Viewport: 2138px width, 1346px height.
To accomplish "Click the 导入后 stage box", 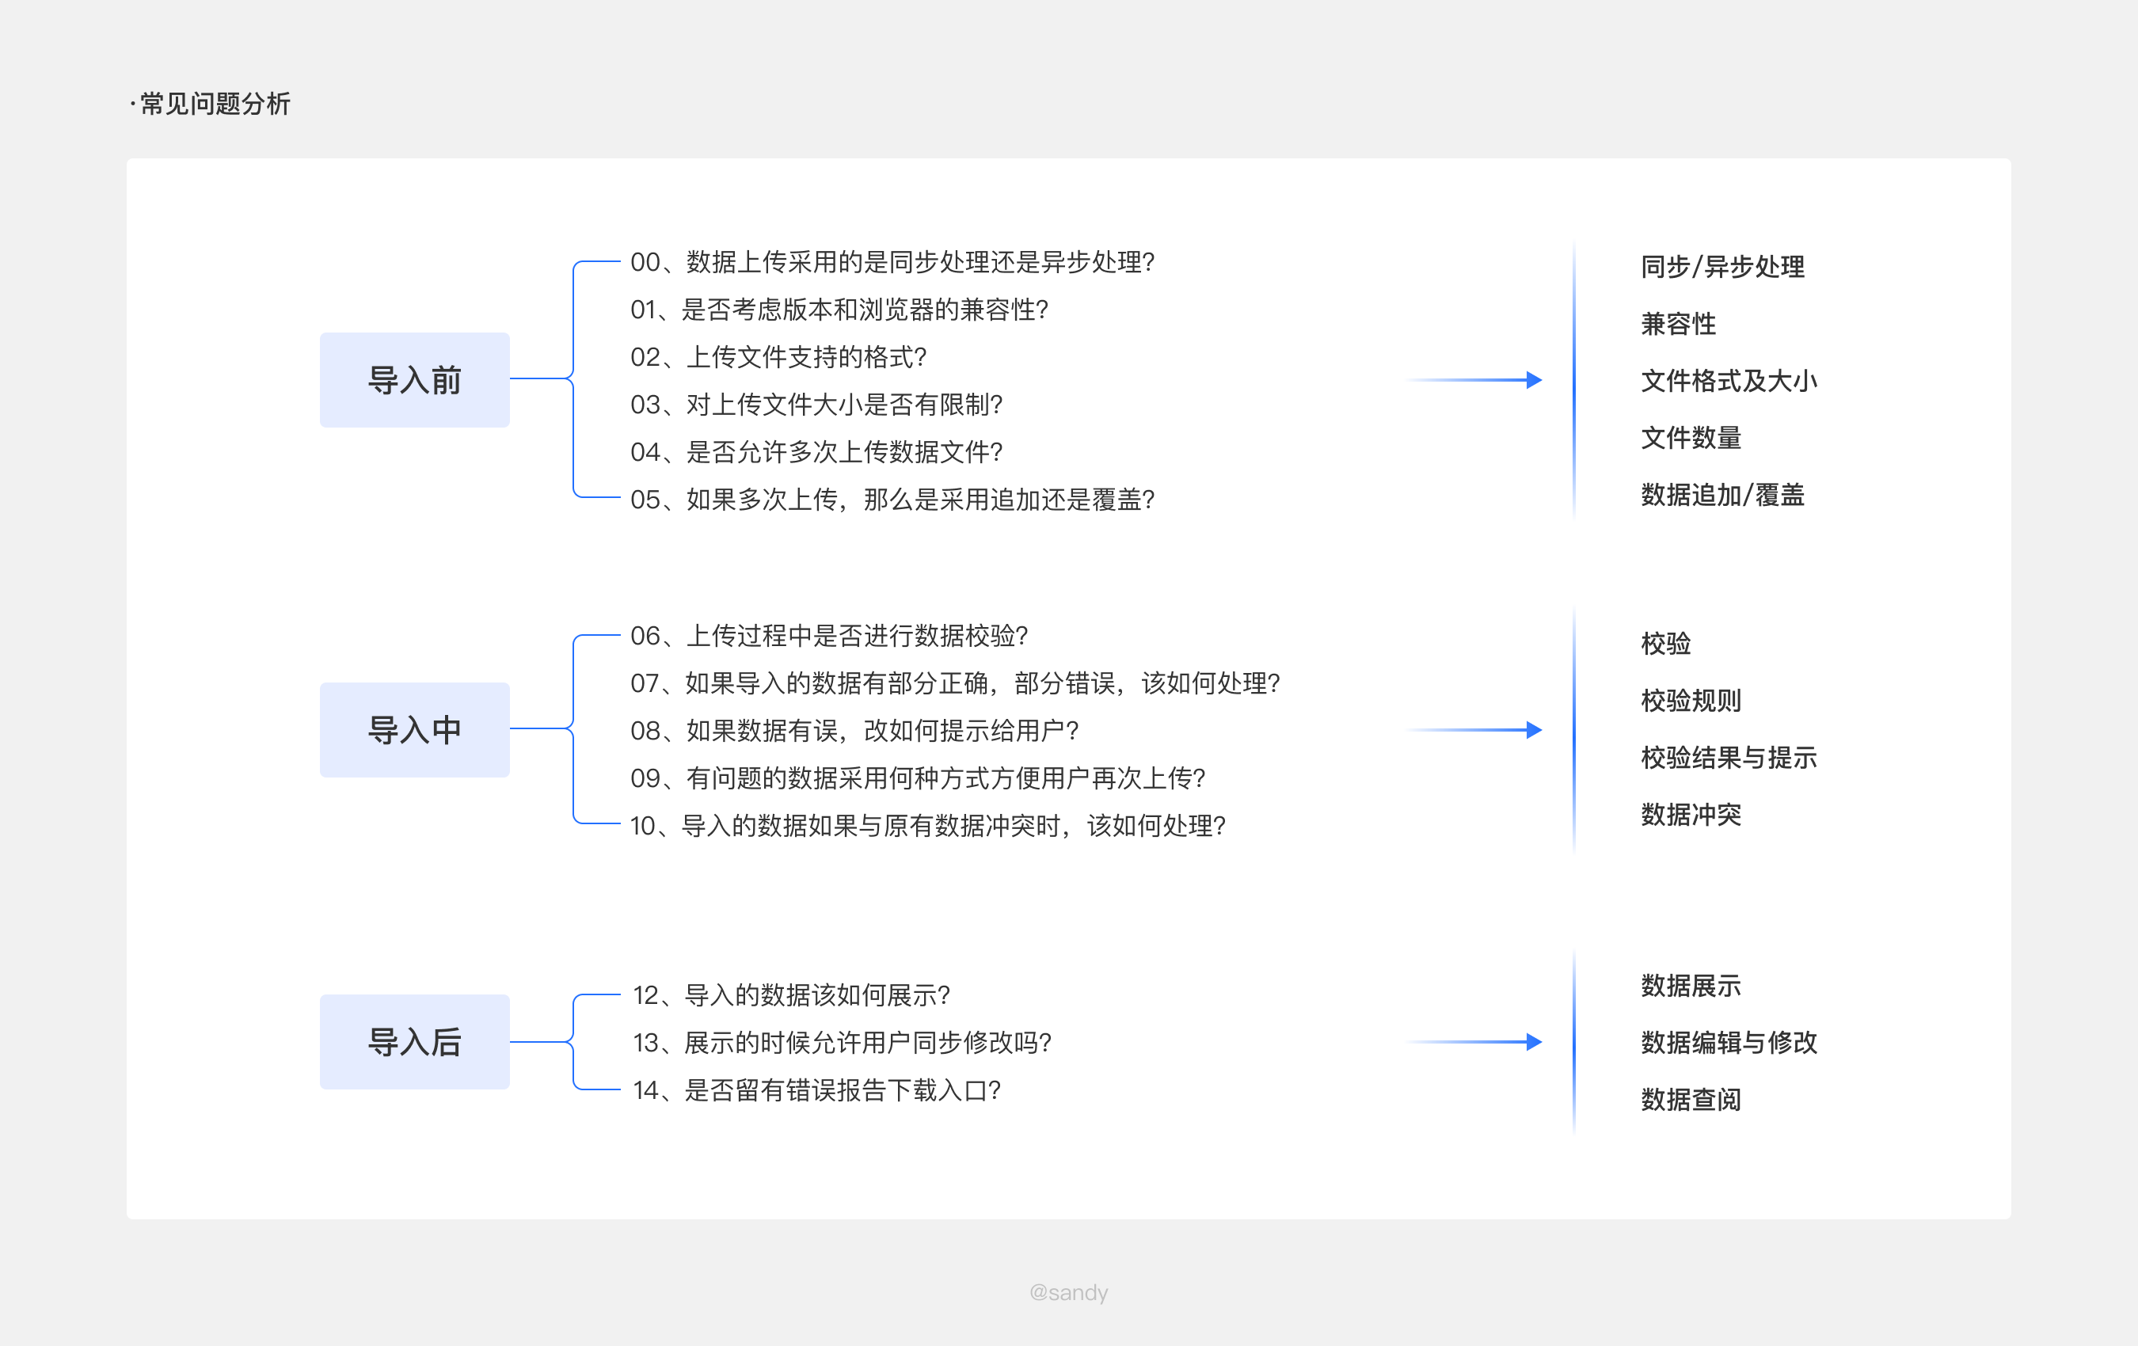I will coord(415,1041).
